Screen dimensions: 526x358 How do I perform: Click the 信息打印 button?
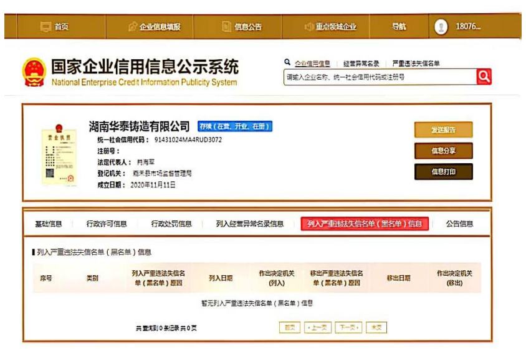[444, 172]
